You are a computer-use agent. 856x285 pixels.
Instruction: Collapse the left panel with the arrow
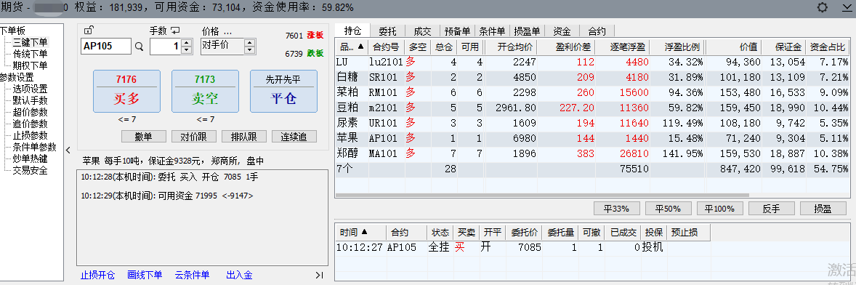pyautogui.click(x=68, y=150)
